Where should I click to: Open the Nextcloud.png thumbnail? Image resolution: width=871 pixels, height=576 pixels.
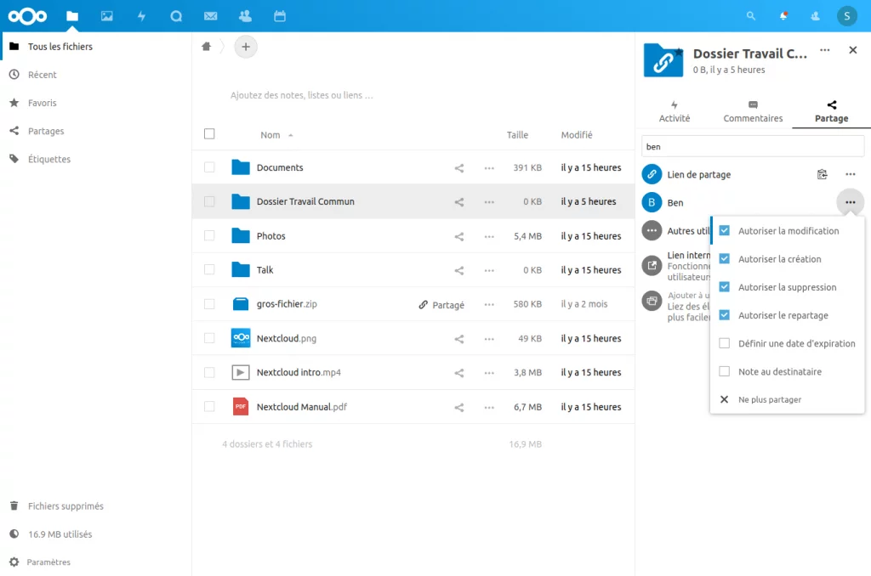(241, 338)
